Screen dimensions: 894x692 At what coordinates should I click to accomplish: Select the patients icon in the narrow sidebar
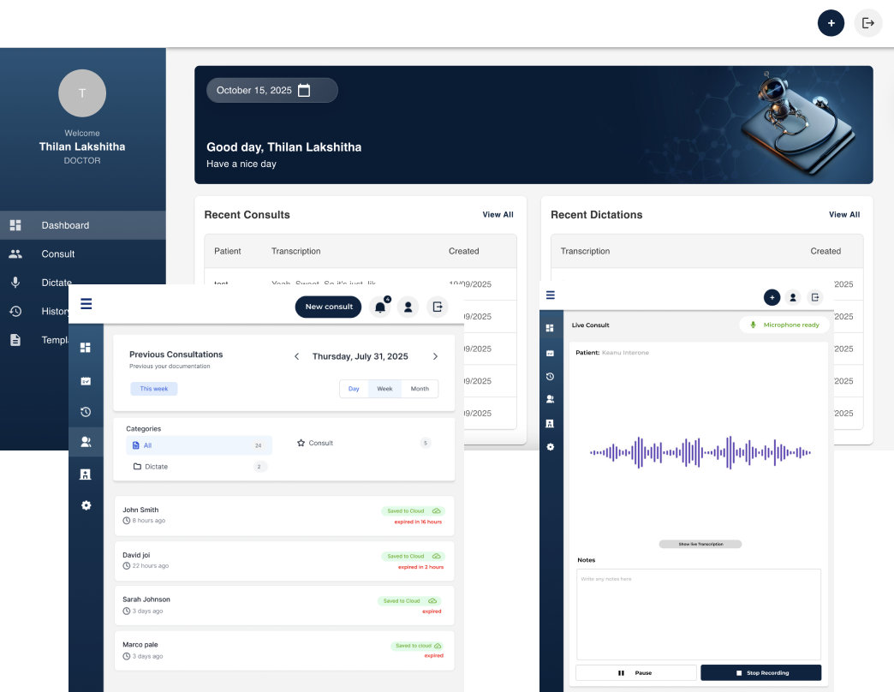click(x=86, y=441)
